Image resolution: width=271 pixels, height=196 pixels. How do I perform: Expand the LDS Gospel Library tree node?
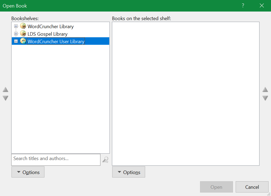(16, 34)
